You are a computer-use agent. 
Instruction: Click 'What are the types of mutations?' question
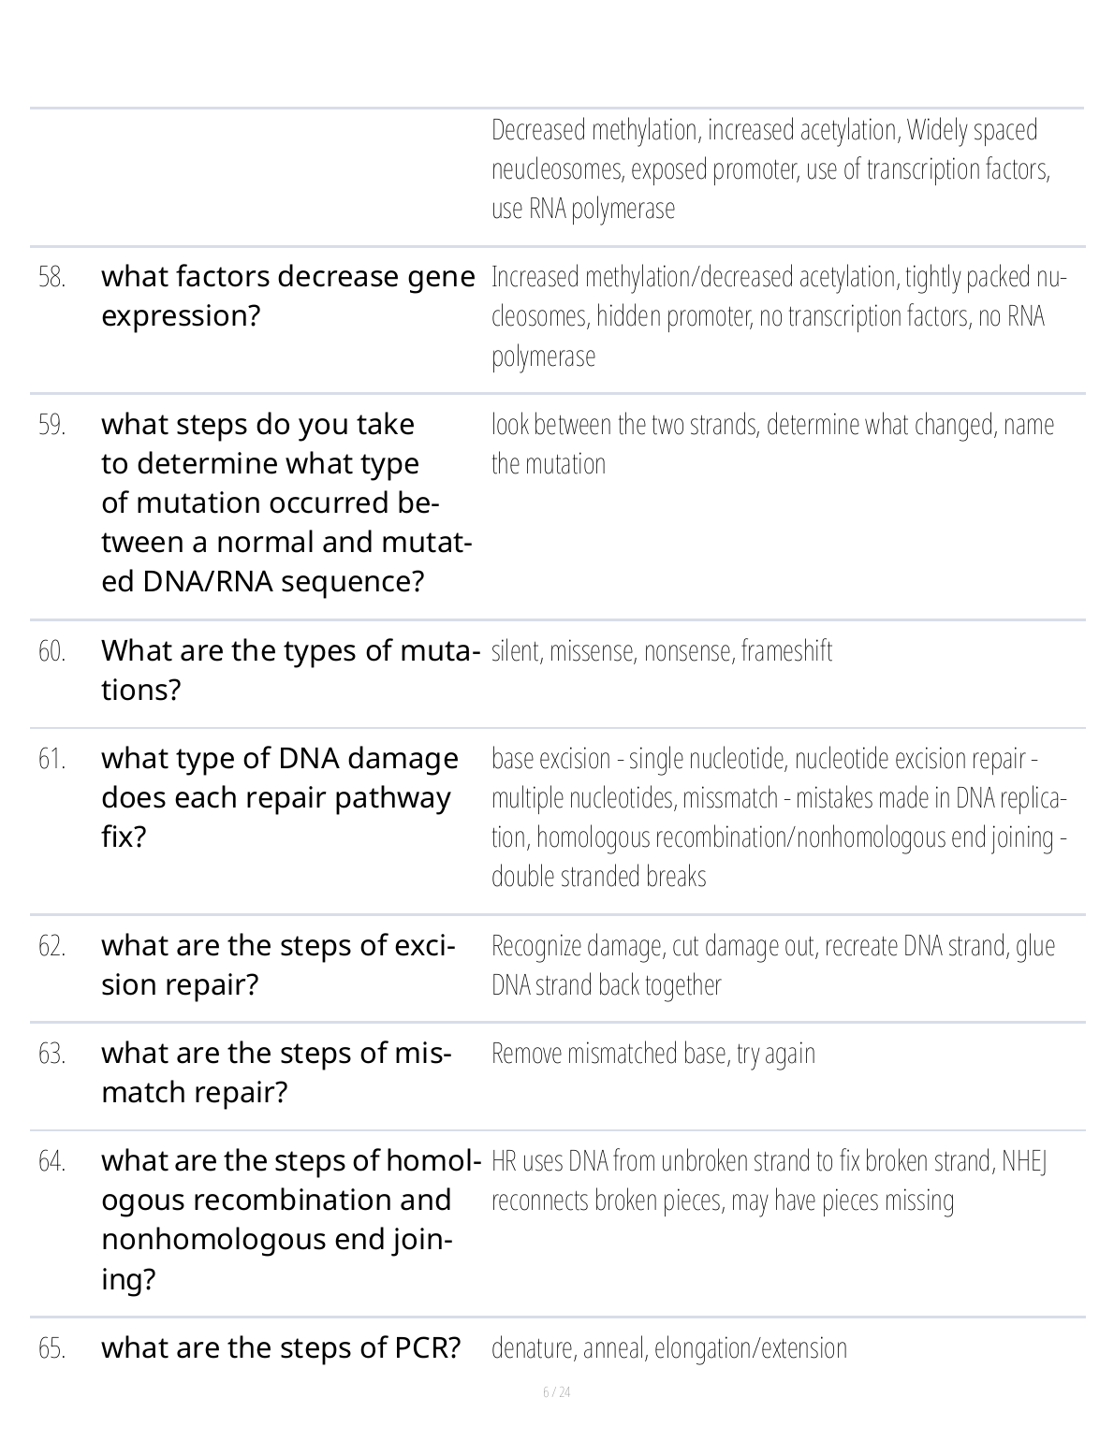pos(290,670)
